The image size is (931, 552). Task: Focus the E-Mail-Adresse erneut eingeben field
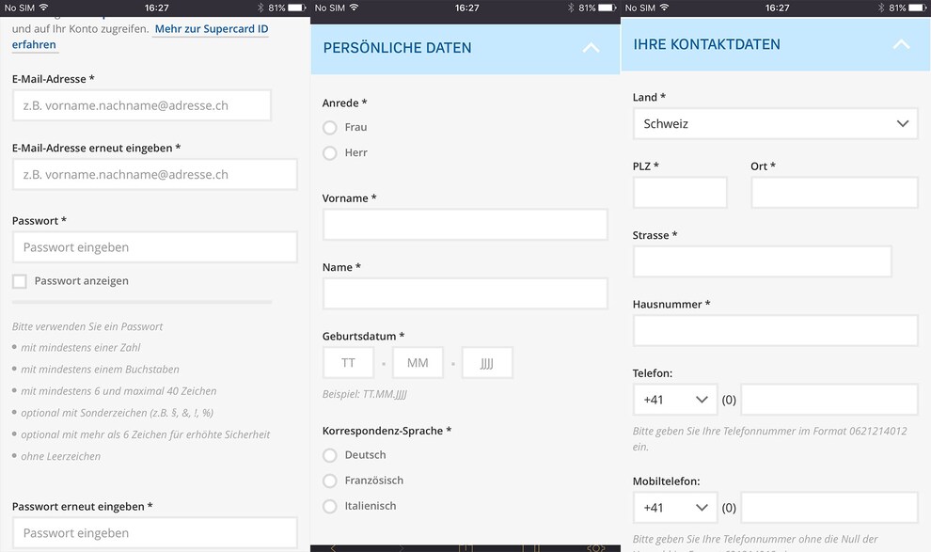(155, 175)
